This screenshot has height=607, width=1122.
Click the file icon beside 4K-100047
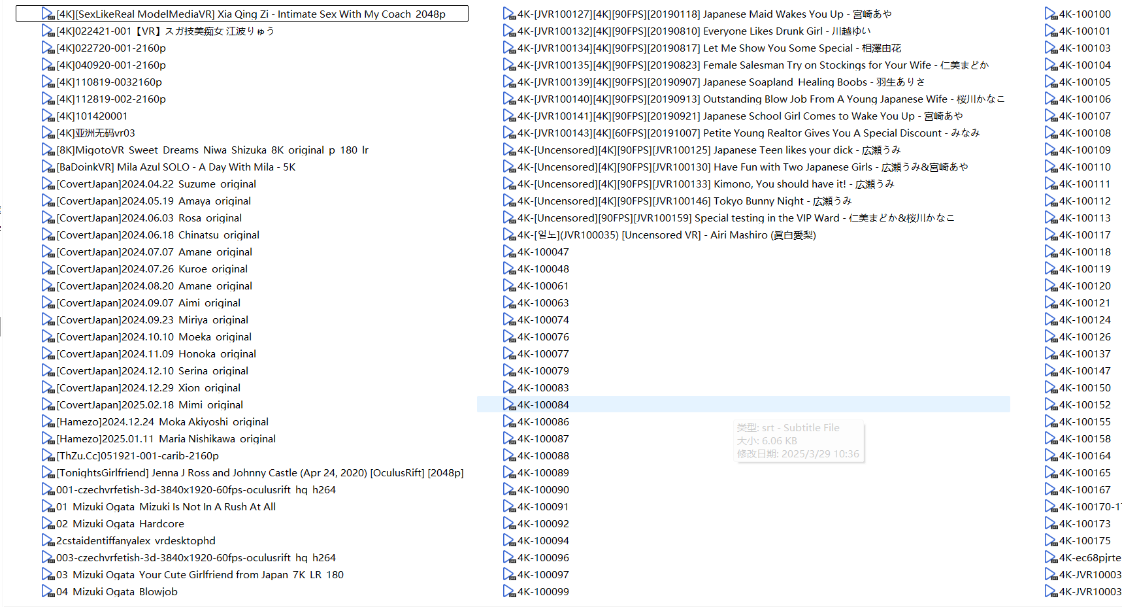509,252
